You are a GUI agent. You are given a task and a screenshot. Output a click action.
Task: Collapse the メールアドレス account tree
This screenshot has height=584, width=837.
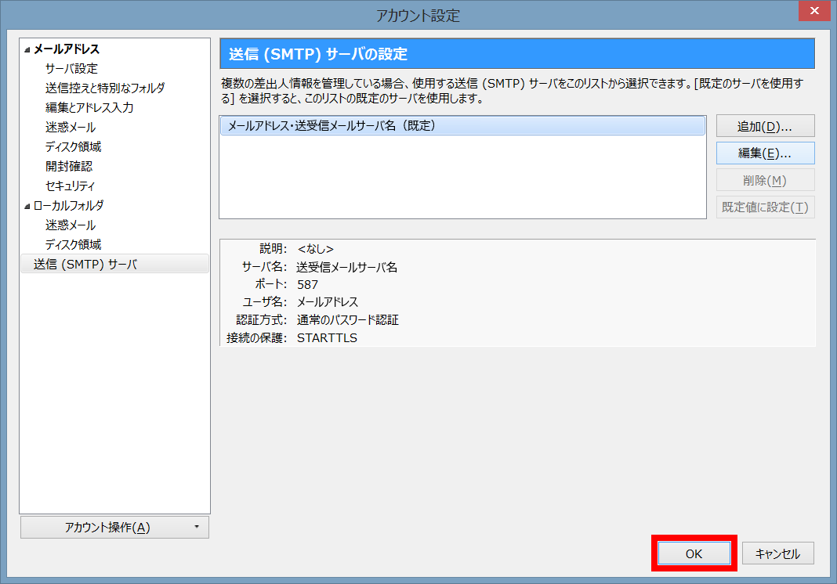tap(27, 49)
